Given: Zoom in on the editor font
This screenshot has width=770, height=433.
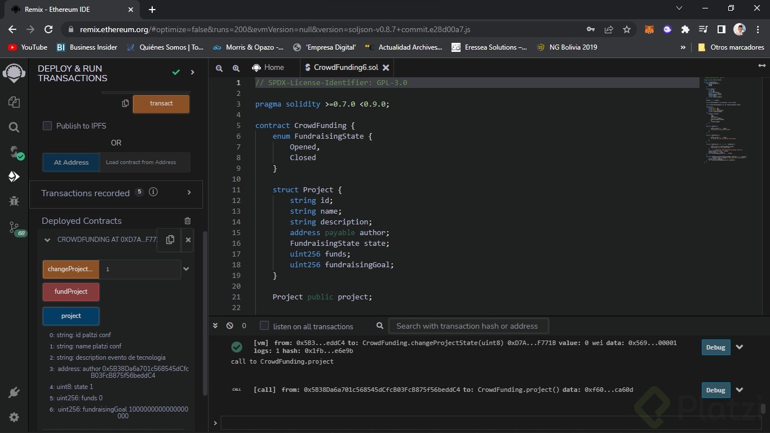Looking at the screenshot, I should [236, 68].
